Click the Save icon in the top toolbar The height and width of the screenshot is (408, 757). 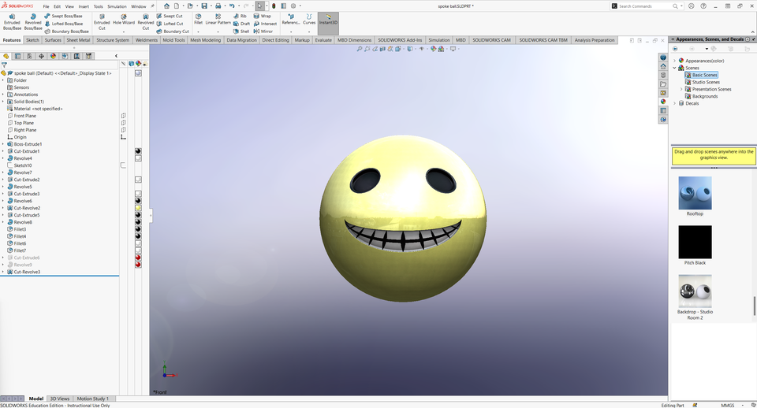(x=204, y=6)
